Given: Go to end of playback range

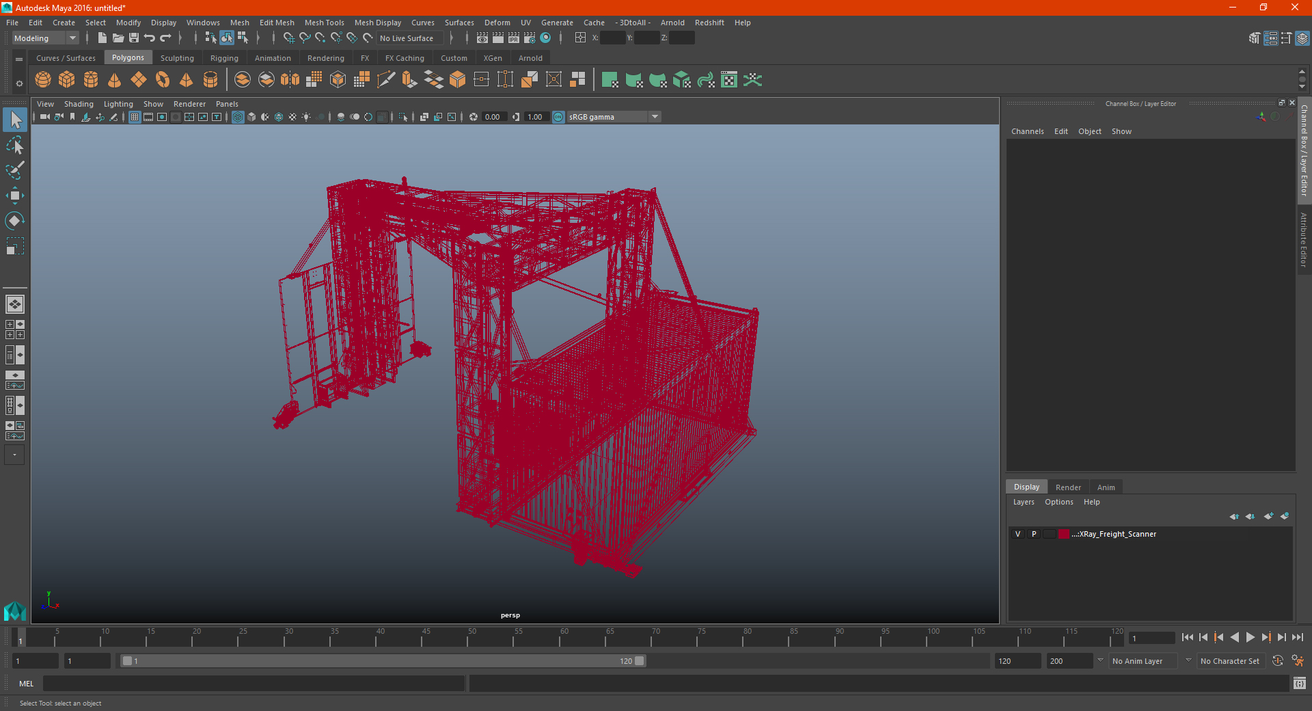Looking at the screenshot, I should coord(1297,637).
